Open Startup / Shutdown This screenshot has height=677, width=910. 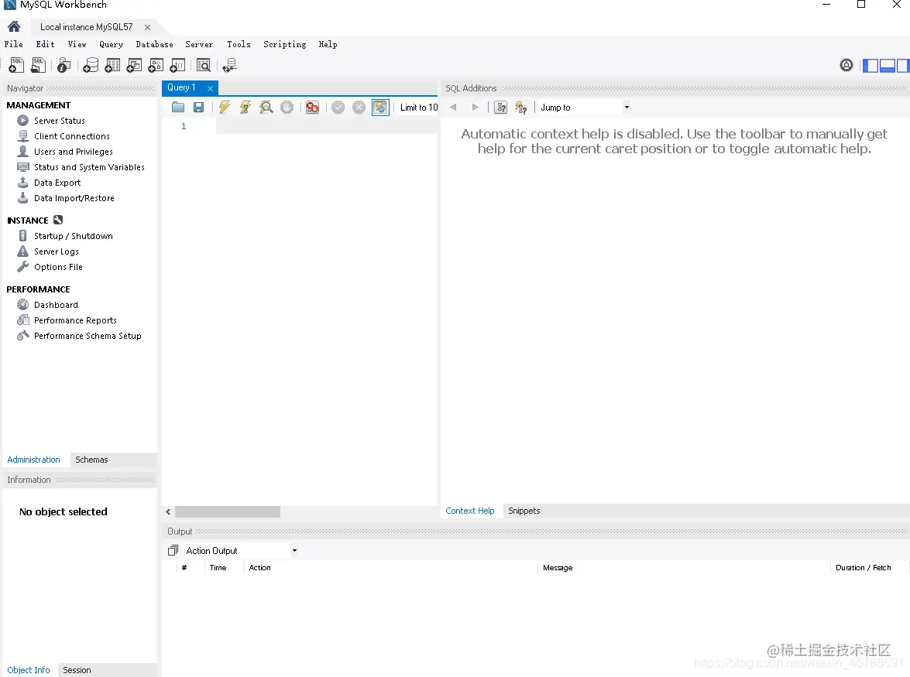click(x=73, y=236)
